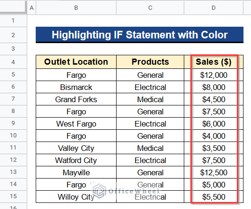Click the Fargo cell in row 10
251x209 pixels.
tap(76, 136)
